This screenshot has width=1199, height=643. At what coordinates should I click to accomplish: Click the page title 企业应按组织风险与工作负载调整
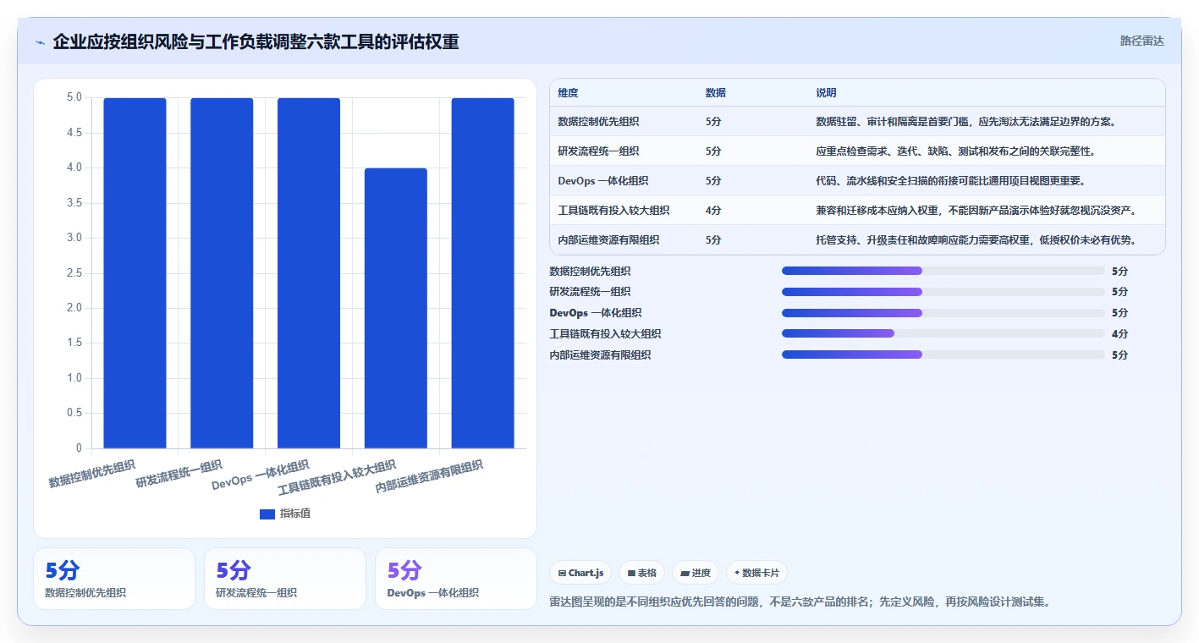(x=256, y=41)
